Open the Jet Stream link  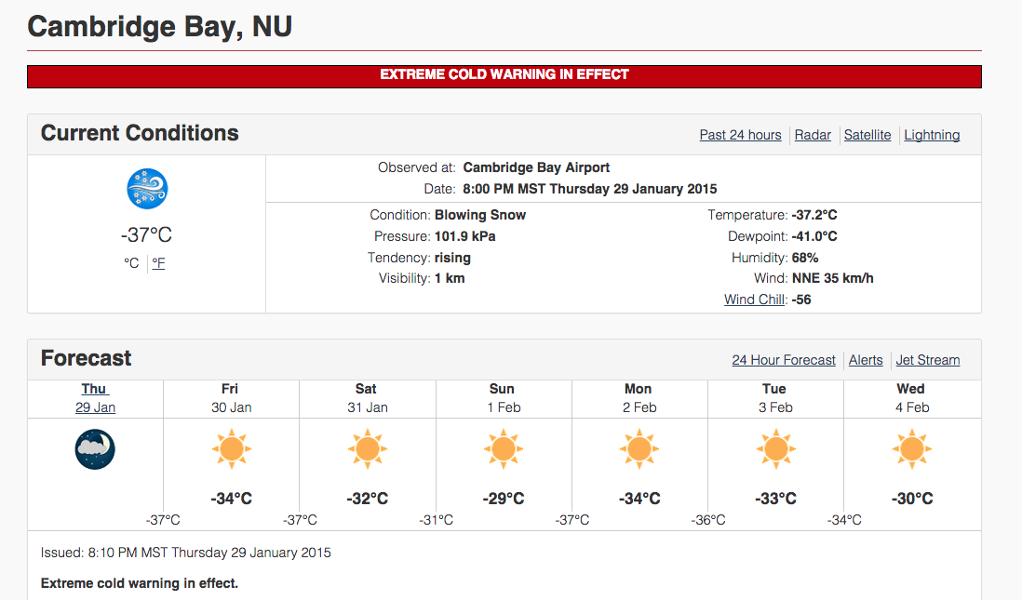pyautogui.click(x=927, y=360)
